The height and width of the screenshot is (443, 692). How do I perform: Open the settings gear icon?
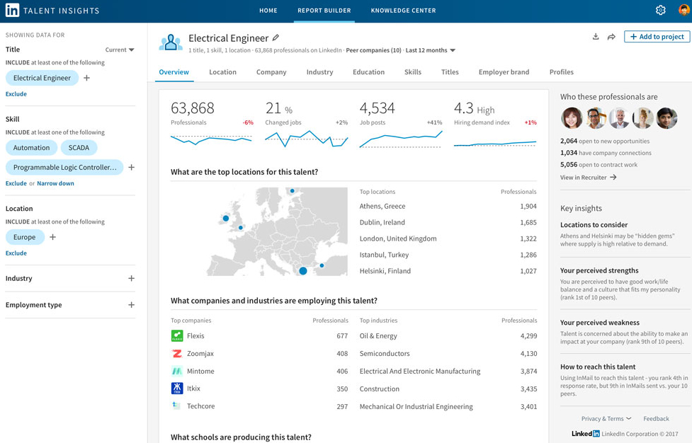click(660, 10)
